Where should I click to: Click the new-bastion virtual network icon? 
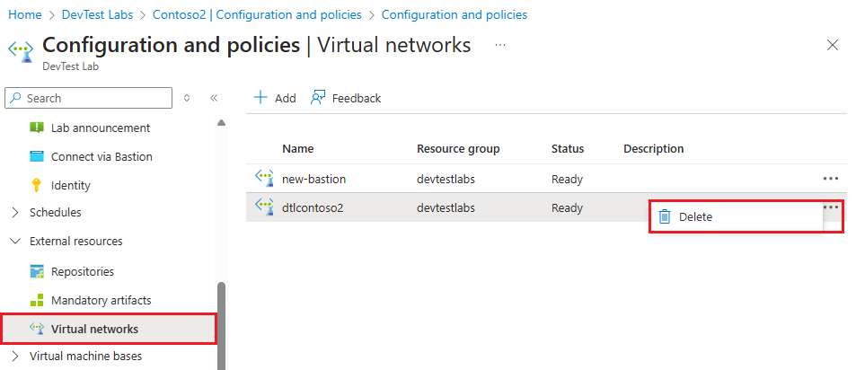pos(264,178)
